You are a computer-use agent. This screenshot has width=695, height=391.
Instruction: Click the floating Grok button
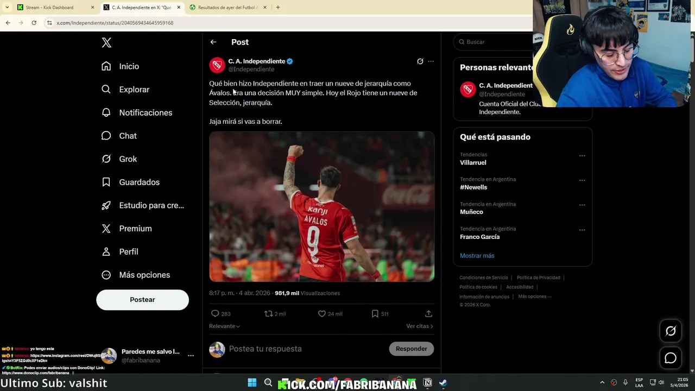[x=671, y=331]
